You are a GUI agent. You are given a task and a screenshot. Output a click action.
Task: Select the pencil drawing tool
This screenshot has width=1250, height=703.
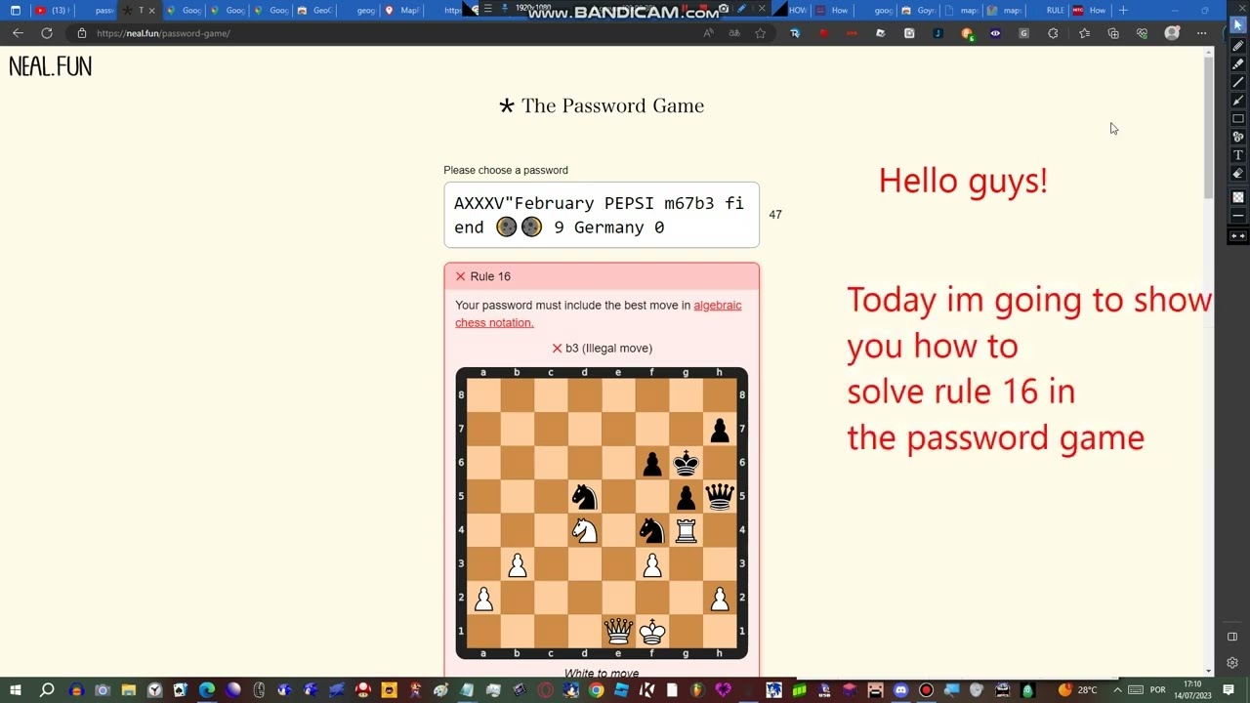click(1237, 47)
